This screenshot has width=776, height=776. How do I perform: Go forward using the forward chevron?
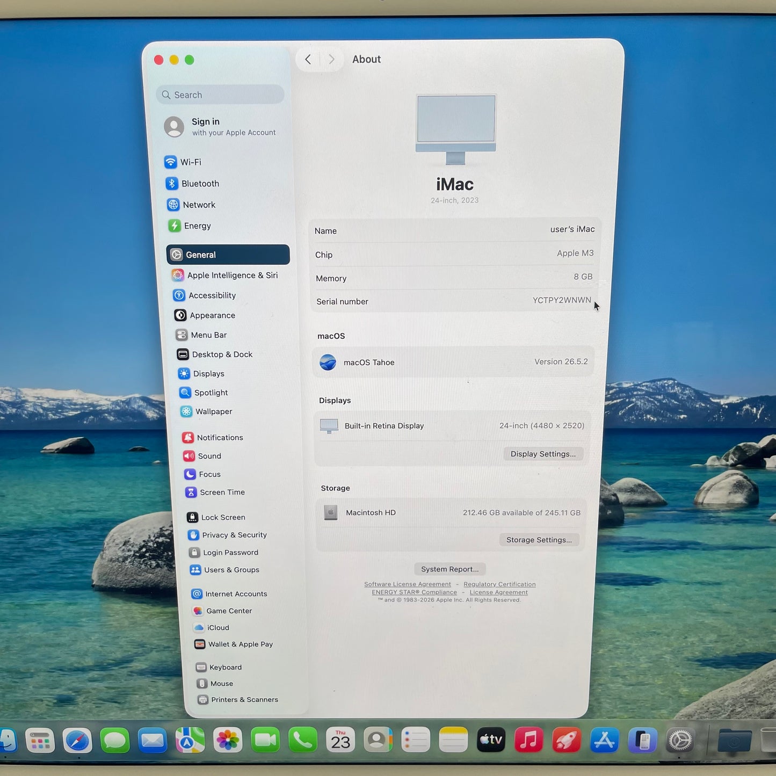pos(331,59)
